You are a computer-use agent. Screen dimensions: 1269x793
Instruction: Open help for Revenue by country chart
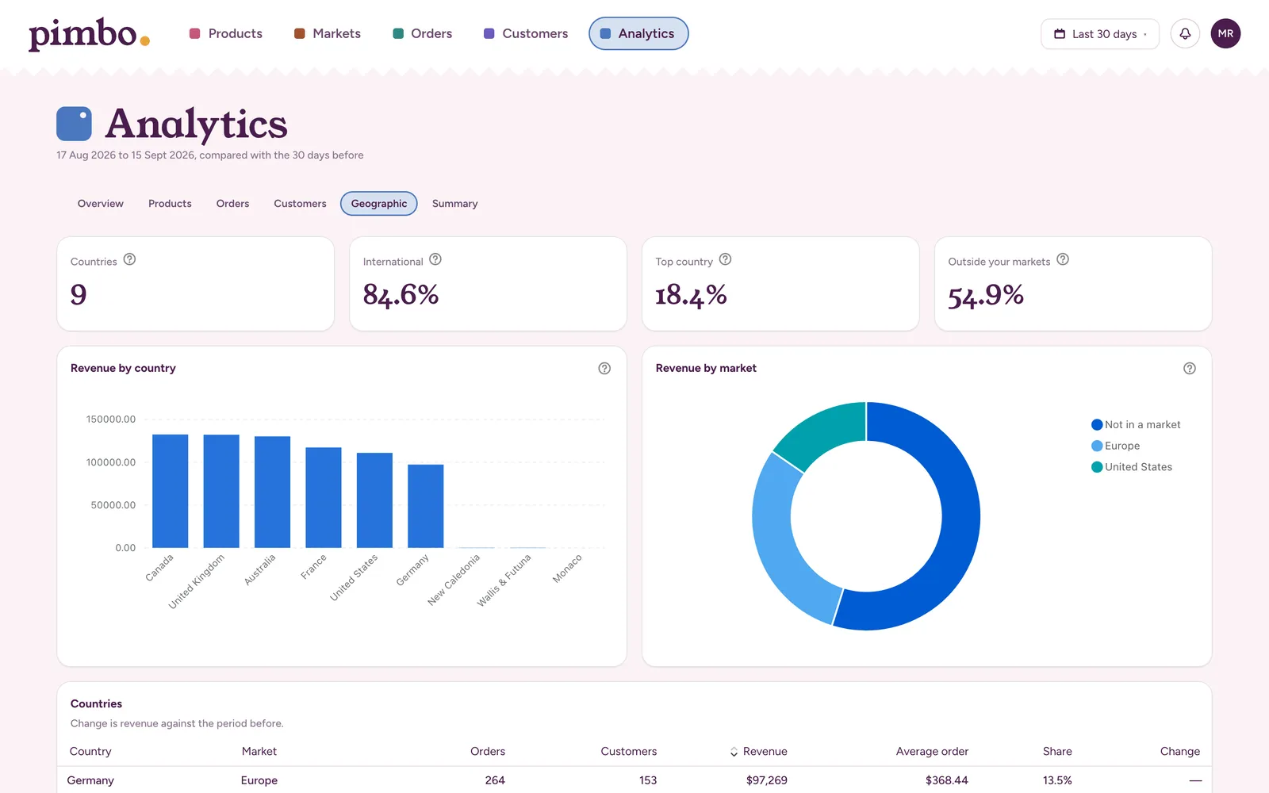(604, 368)
